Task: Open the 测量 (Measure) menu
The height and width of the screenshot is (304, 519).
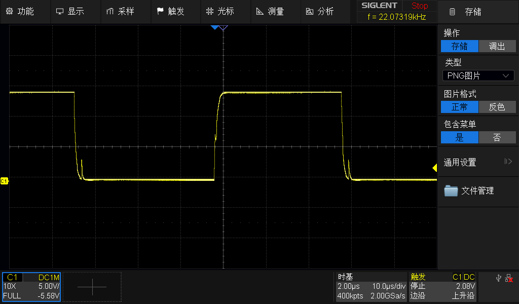Action: (276, 12)
